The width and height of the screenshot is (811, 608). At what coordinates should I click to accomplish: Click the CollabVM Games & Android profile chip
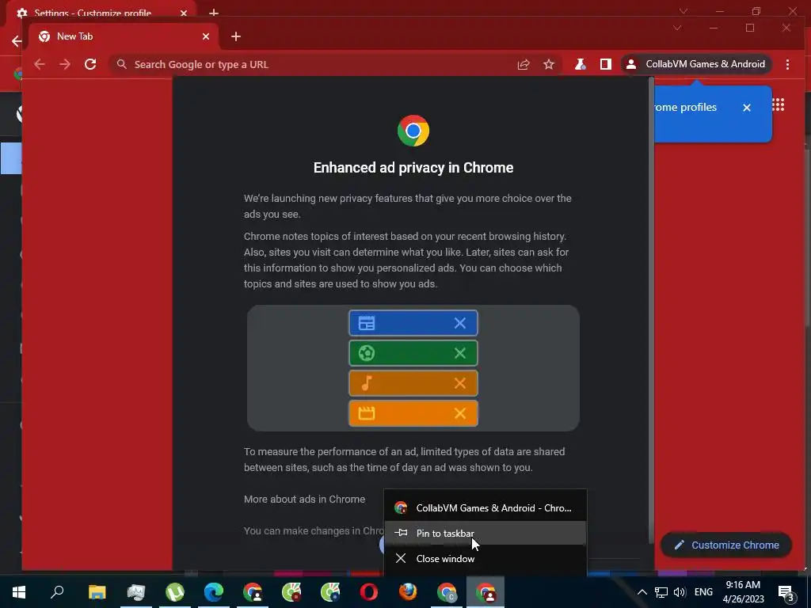click(696, 64)
